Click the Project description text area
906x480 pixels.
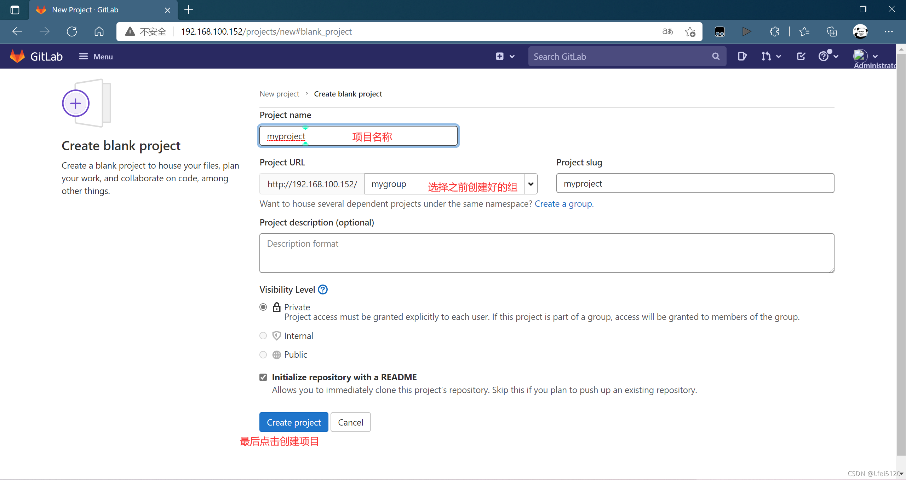(x=546, y=253)
